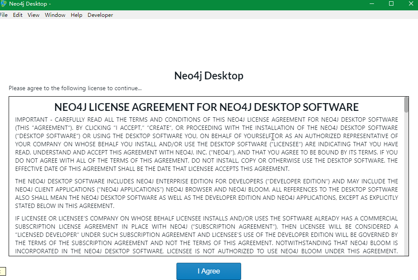Open the Edit menu
This screenshot has height=280, width=418.
pos(18,15)
